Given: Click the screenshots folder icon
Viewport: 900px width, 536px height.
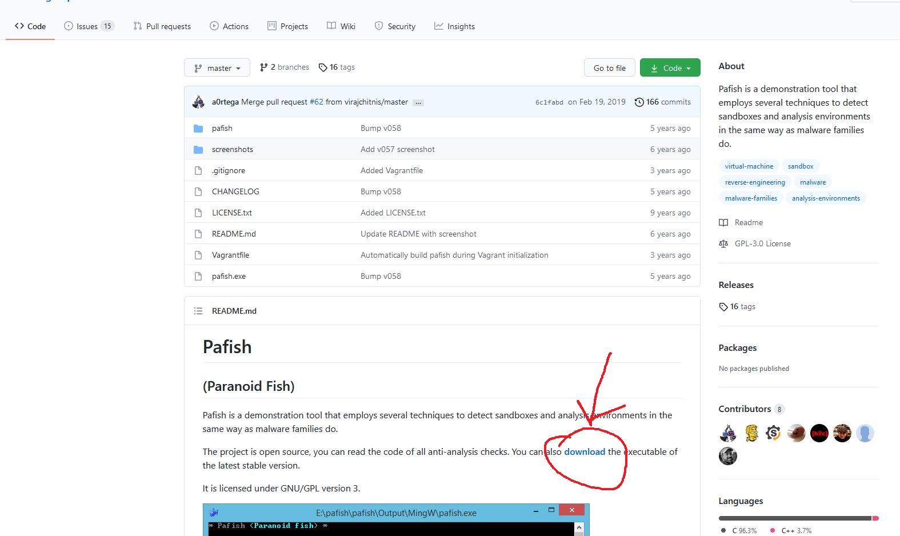Looking at the screenshot, I should click(198, 150).
